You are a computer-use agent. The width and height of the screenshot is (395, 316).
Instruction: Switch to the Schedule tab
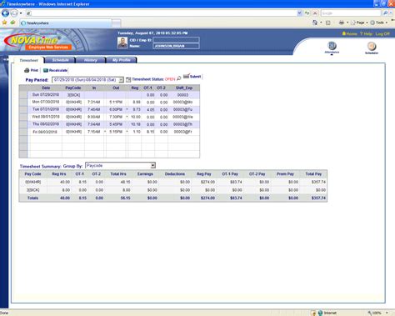pos(60,60)
